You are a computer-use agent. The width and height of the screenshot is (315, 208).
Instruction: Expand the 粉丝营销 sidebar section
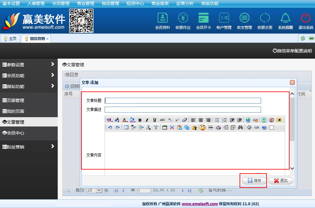(x=52, y=146)
